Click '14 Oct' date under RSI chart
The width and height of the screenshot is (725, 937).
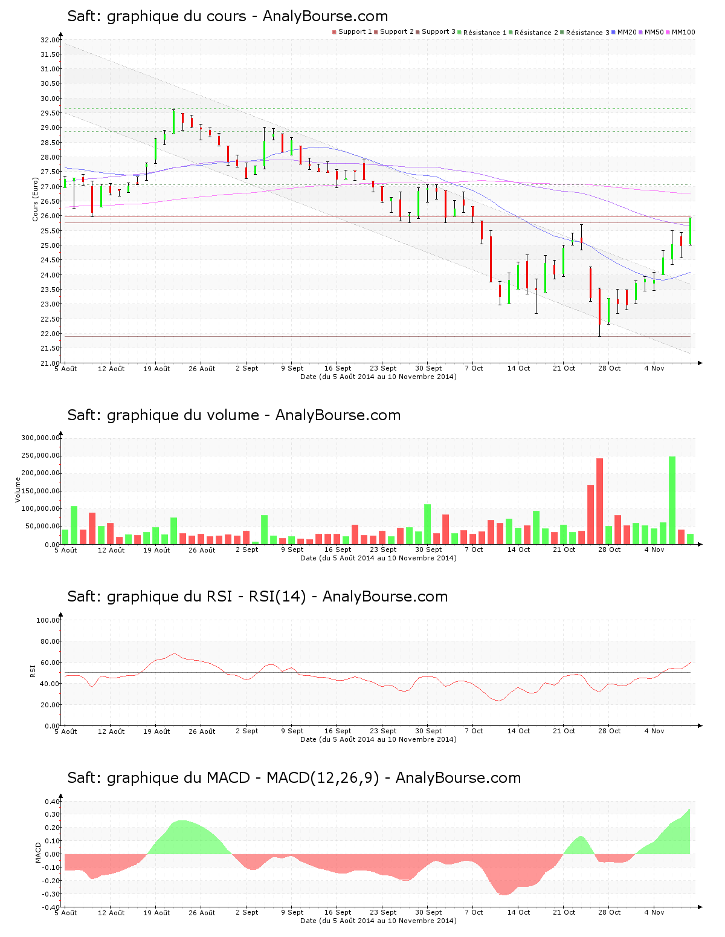(519, 731)
